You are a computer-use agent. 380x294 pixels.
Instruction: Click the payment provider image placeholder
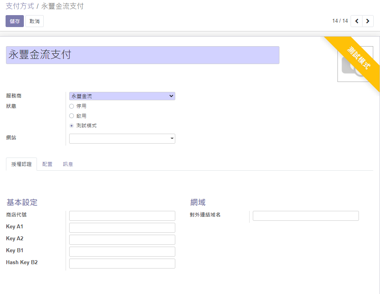[355, 64]
